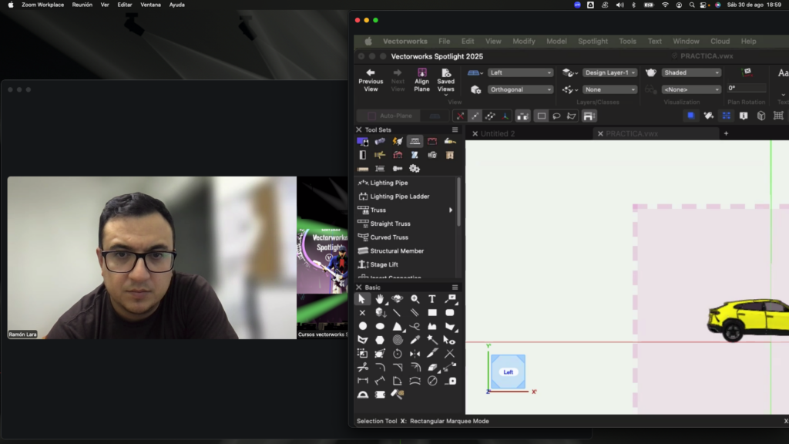Expand the Truss tool submenu arrow

(x=451, y=210)
